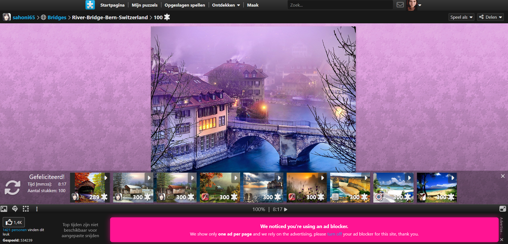The height and width of the screenshot is (244, 508).
Task: Arrange pieces with the grid icon
Action: [26, 209]
